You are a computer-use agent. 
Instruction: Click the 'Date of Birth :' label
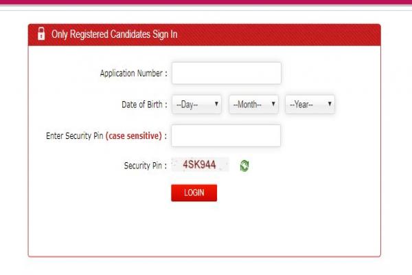[144, 104]
